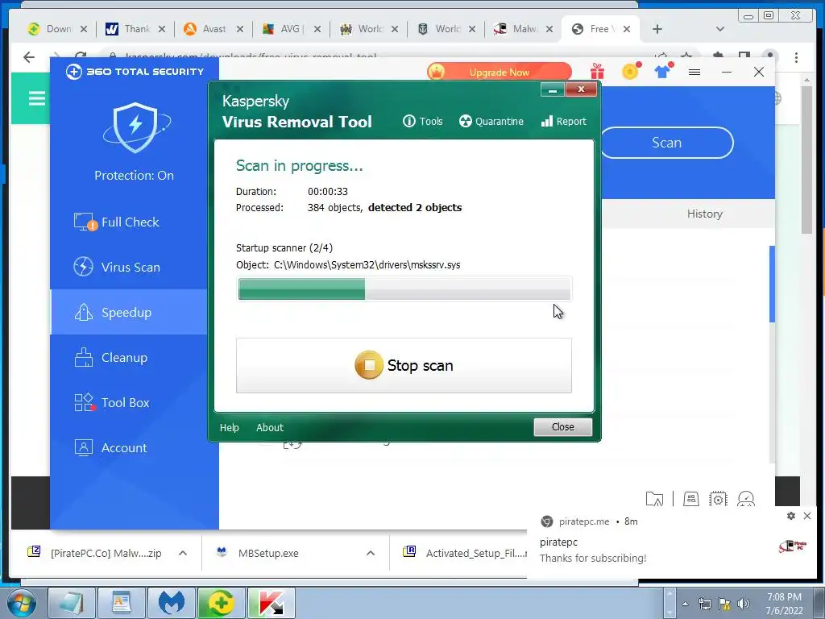Viewport: 825px width, 619px height.
Task: Show hidden tray icons arrow
Action: [685, 604]
